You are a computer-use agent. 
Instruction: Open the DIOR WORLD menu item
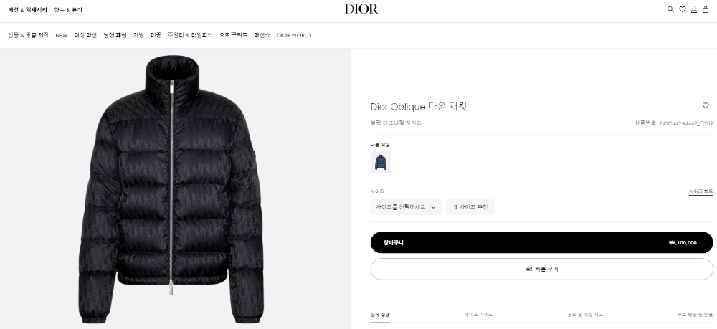coord(294,35)
